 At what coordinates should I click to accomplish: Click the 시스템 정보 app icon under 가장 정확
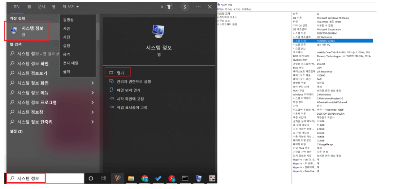tap(14, 30)
